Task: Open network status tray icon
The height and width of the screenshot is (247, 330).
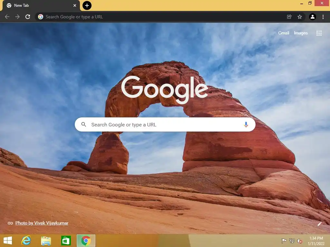Action: 292,241
